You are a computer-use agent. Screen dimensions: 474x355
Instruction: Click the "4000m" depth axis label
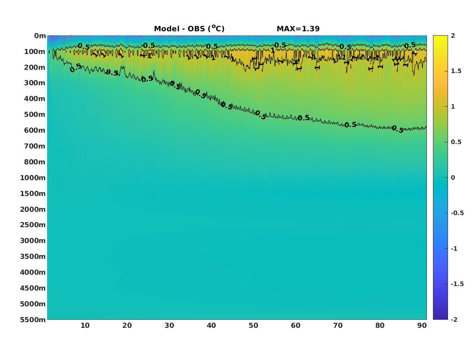click(x=33, y=272)
